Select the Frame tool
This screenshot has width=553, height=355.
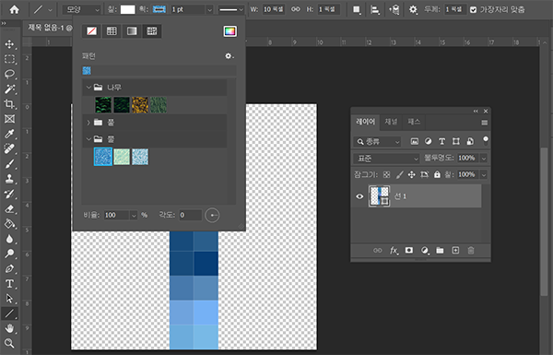tap(9, 119)
